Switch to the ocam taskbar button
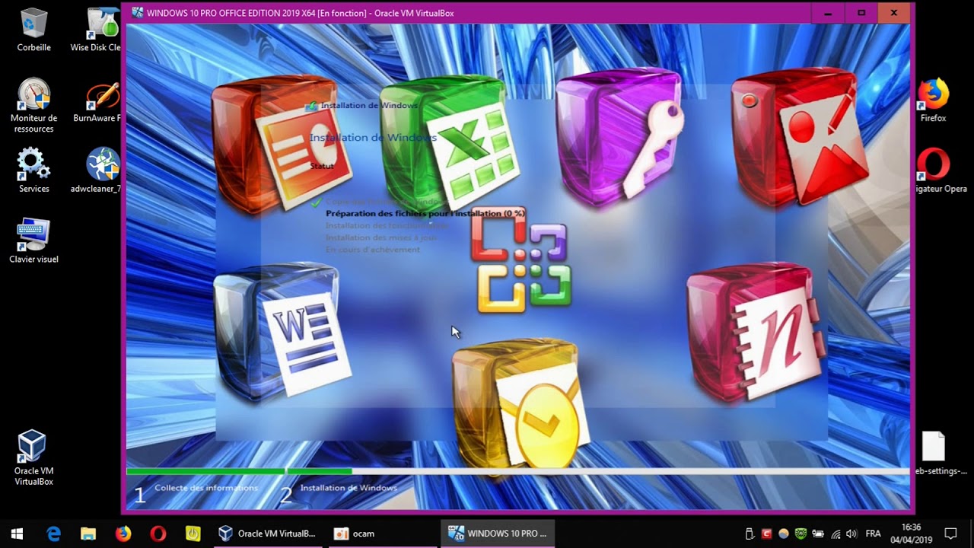Viewport: 974px width, 548px height. coord(383,534)
